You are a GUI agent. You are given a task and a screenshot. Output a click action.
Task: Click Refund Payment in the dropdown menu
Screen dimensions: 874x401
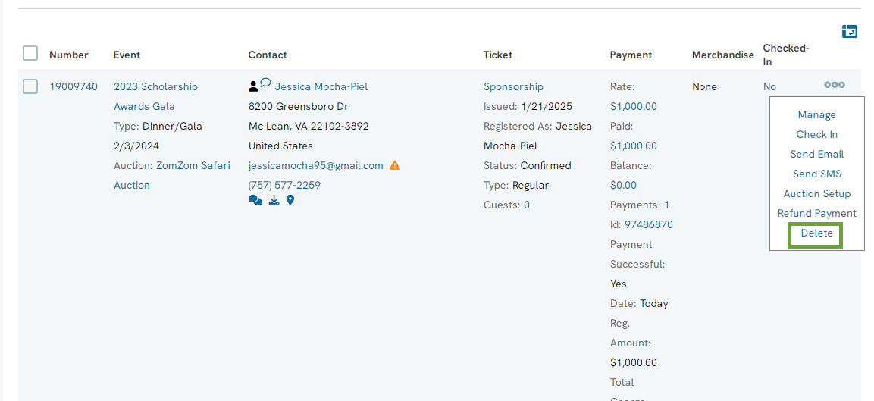[x=816, y=213]
